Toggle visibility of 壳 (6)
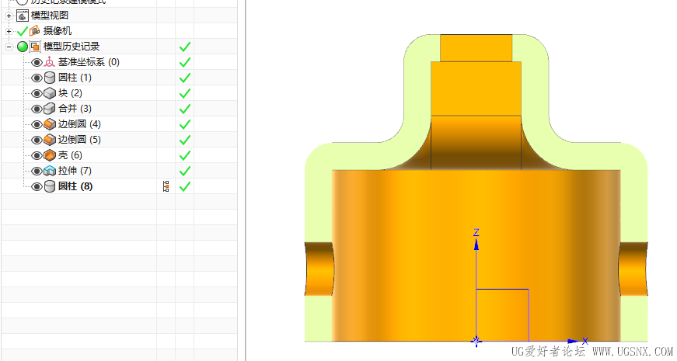The image size is (677, 361). 37,156
